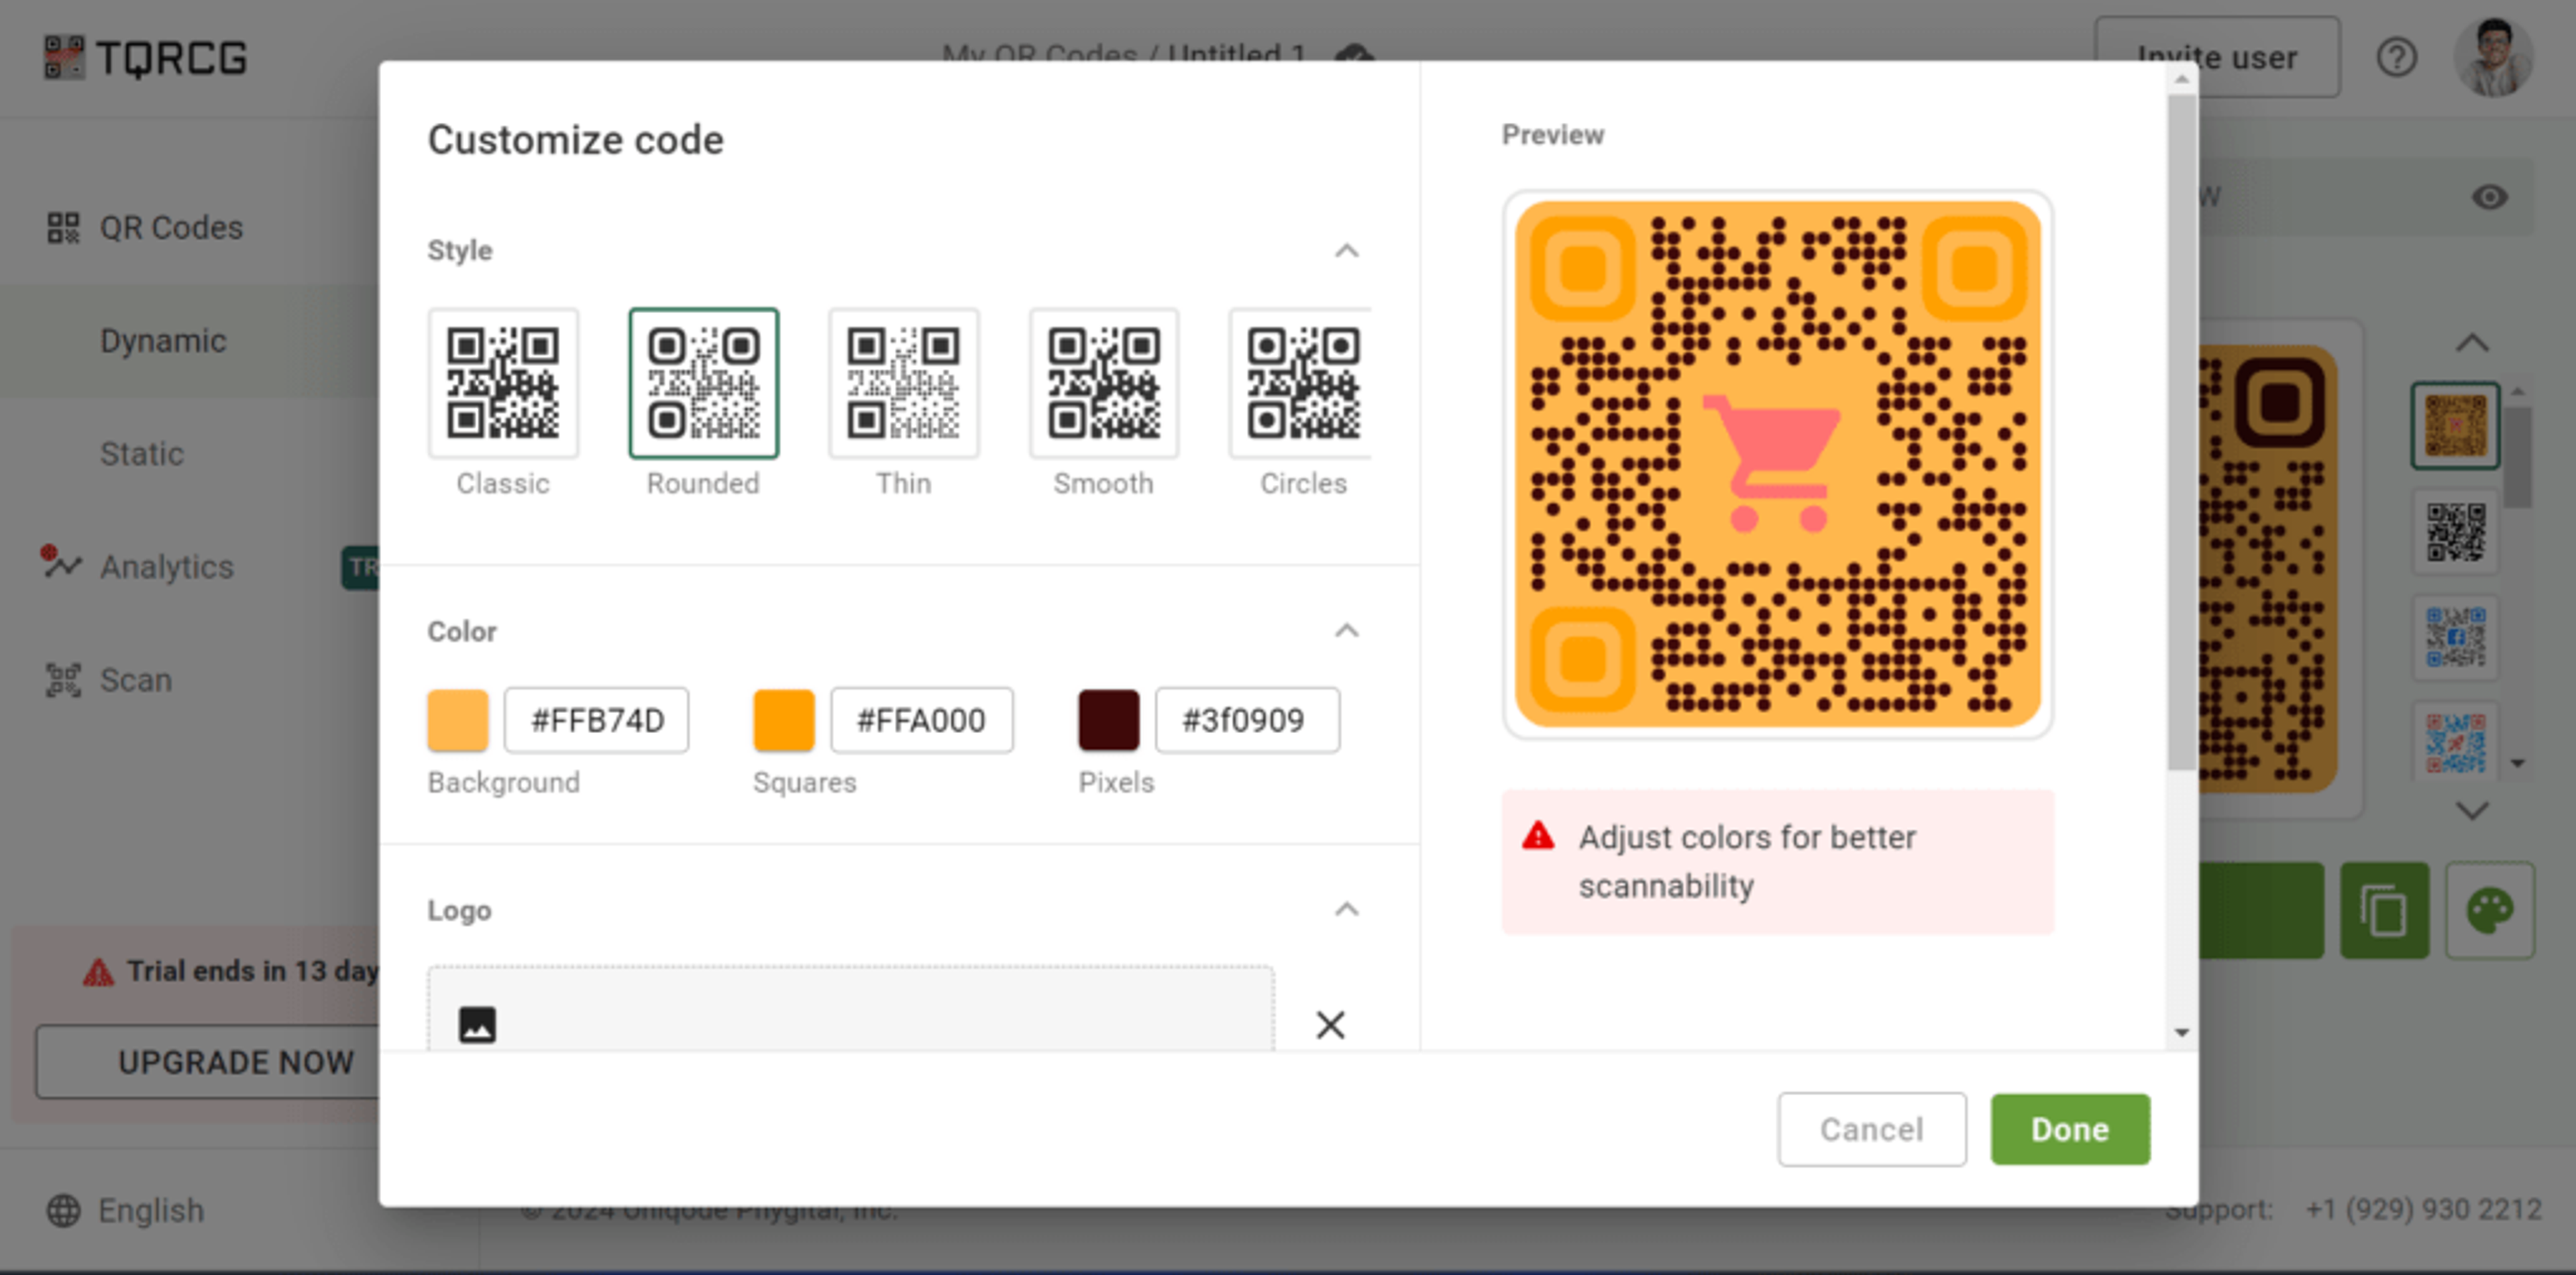The height and width of the screenshot is (1275, 2576).
Task: Choose the Rounded QR style
Action: point(703,383)
